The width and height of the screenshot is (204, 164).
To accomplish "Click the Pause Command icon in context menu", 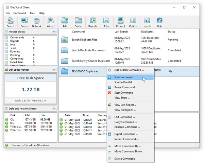I will tap(109, 87).
